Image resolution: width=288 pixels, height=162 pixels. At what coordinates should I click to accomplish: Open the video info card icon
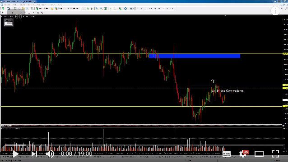click(x=275, y=11)
